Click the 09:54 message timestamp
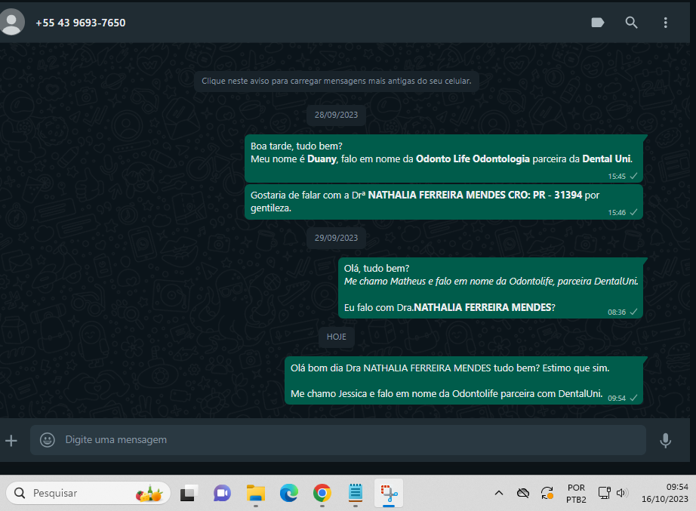 pyautogui.click(x=617, y=399)
